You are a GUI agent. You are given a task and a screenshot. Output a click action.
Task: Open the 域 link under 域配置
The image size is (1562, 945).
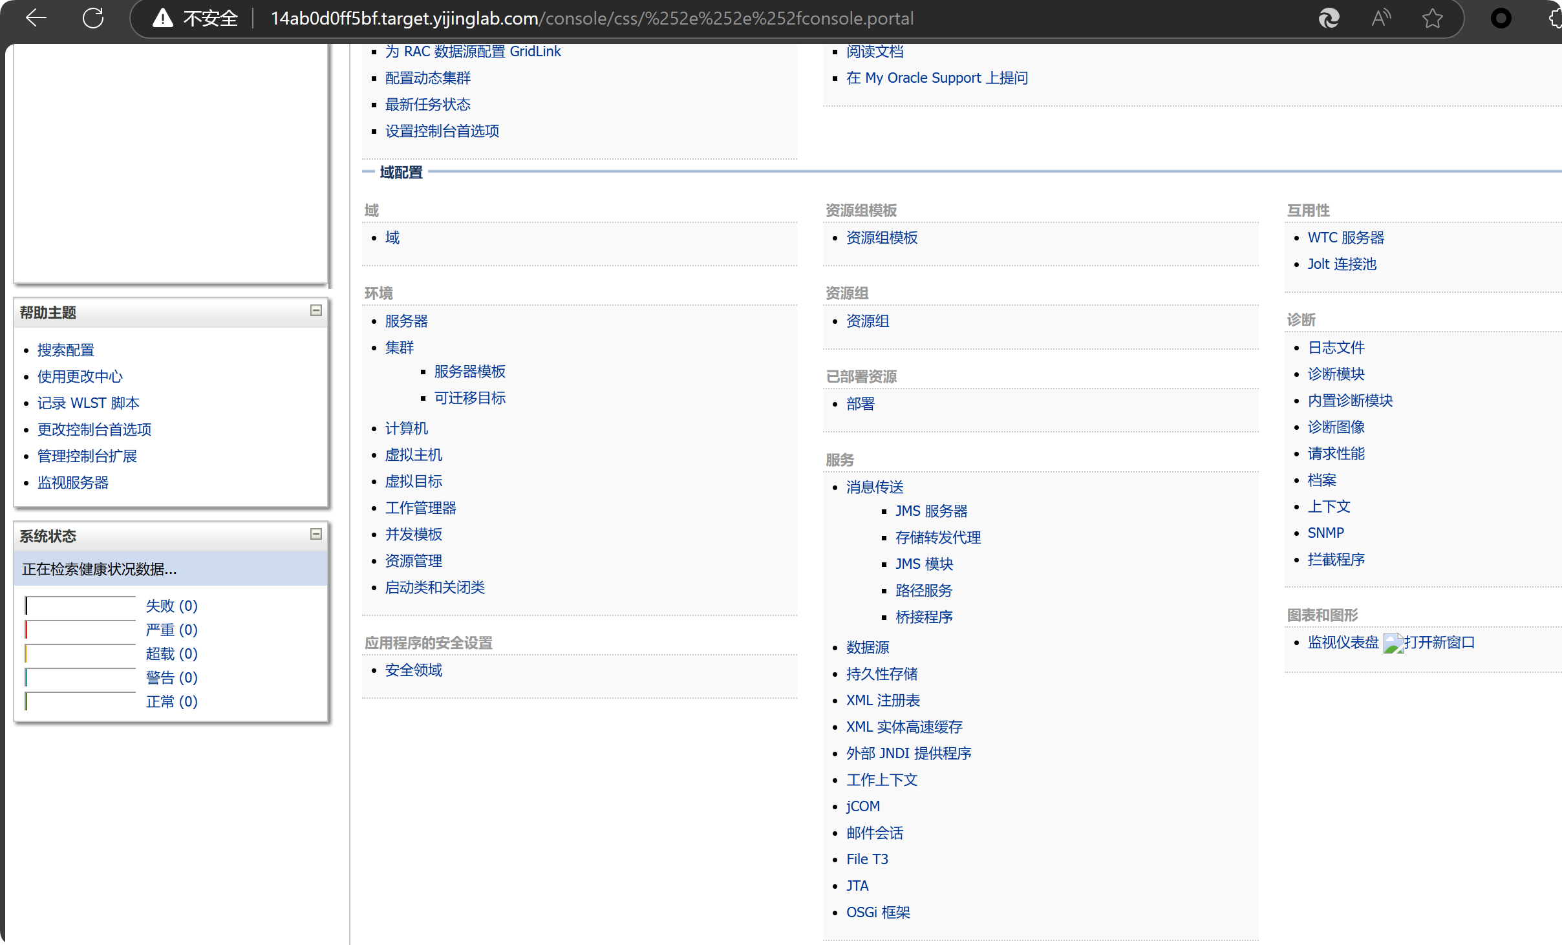point(392,237)
